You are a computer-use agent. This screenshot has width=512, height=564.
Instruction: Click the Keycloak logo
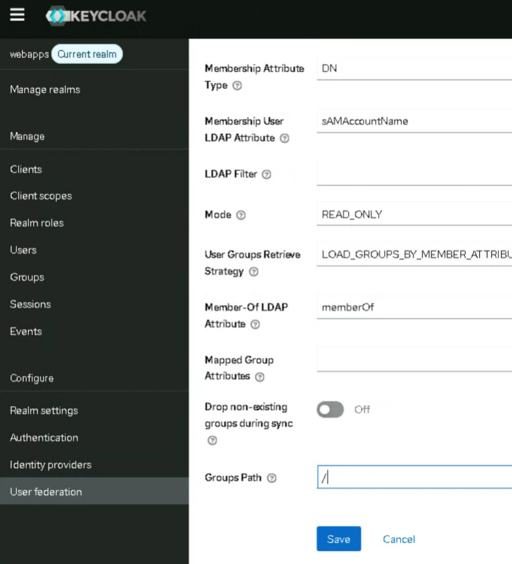[x=96, y=16]
